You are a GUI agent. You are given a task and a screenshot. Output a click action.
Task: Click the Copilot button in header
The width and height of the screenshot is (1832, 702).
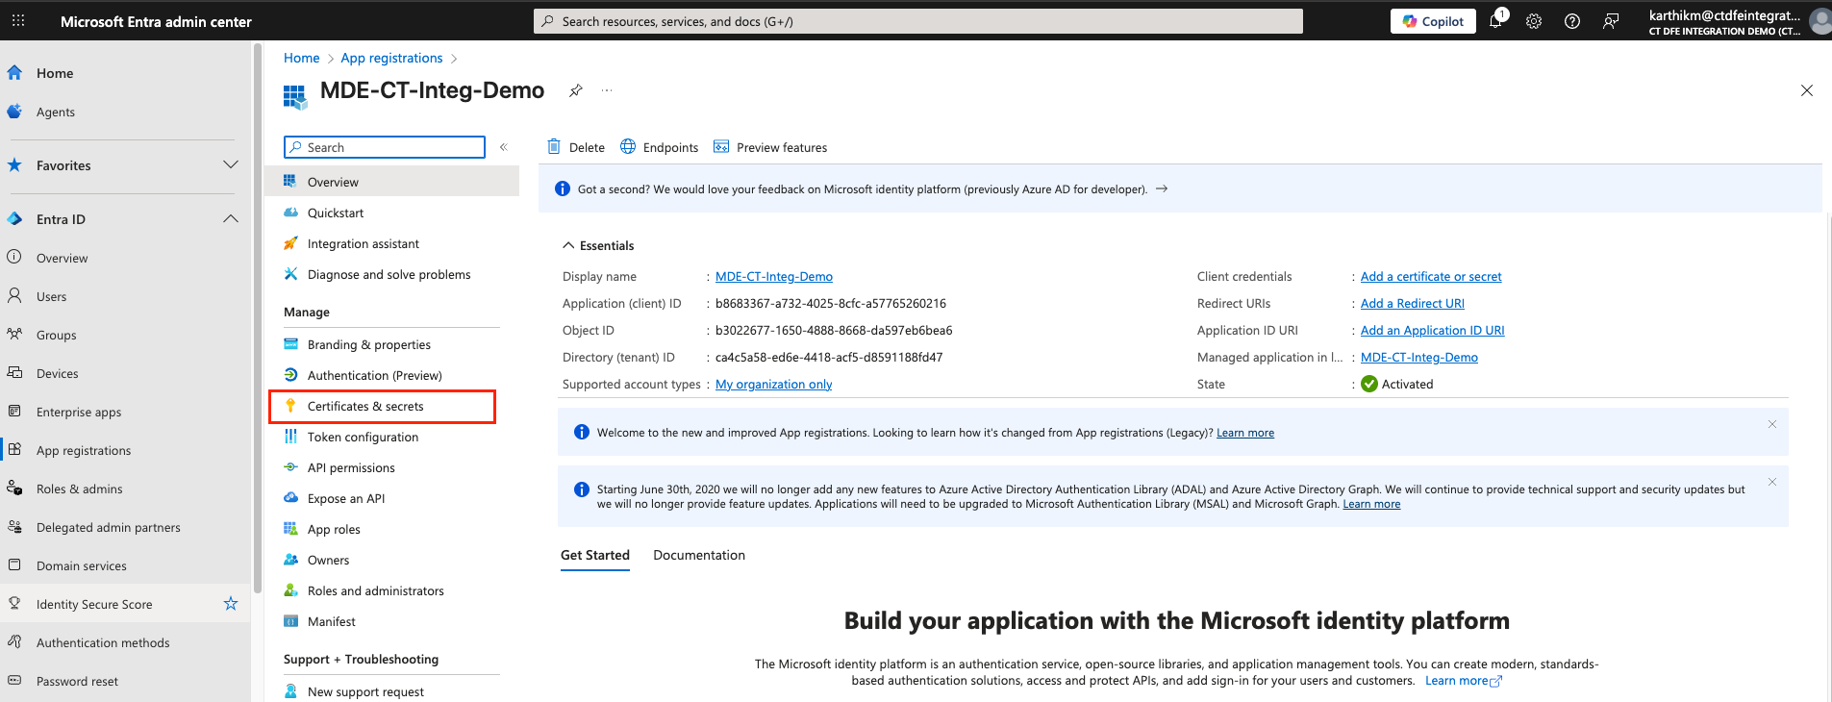tap(1432, 21)
